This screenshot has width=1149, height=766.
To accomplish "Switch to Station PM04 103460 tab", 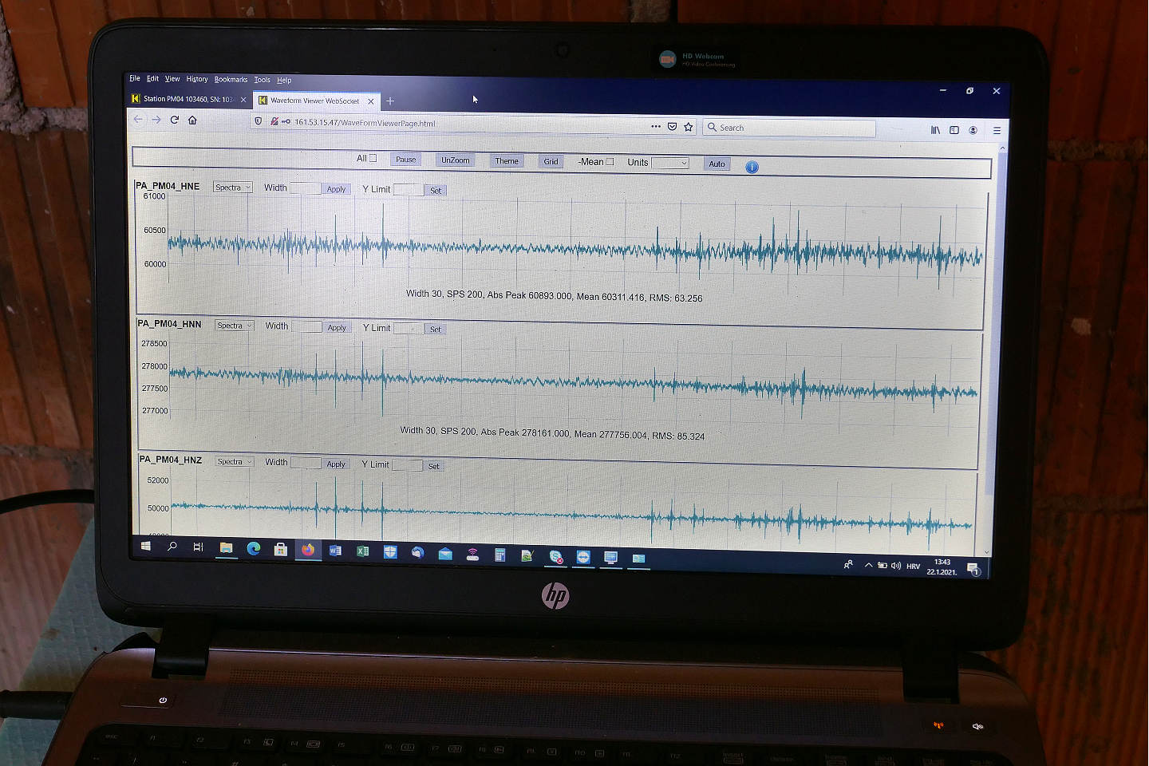I will pos(188,100).
